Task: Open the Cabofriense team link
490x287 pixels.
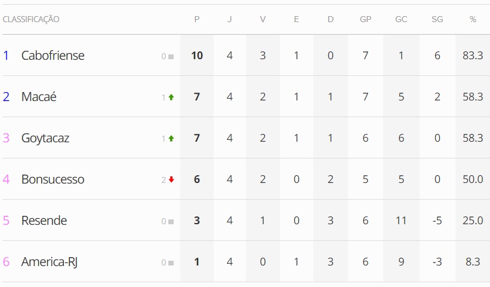Action: (53, 56)
